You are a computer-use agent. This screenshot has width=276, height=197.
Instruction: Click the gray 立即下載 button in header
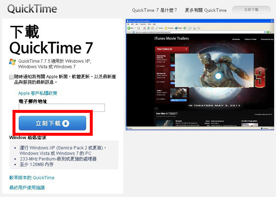(251, 10)
